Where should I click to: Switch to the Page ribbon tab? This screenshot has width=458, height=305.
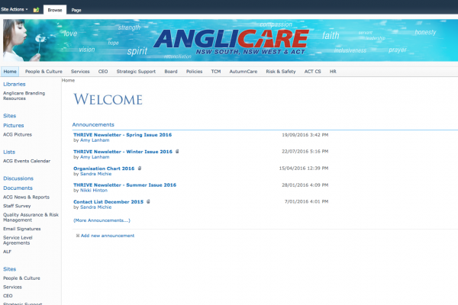[x=76, y=10]
